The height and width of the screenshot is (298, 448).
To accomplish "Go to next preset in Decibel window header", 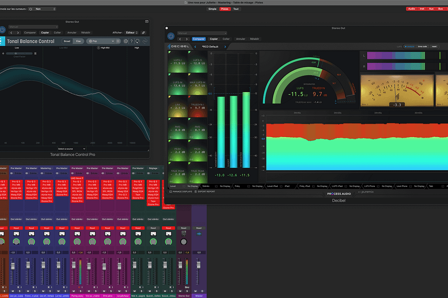I will pyautogui.click(x=186, y=39).
